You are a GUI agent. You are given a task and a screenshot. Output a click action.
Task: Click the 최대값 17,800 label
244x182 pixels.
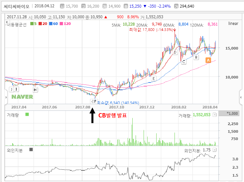151,30
